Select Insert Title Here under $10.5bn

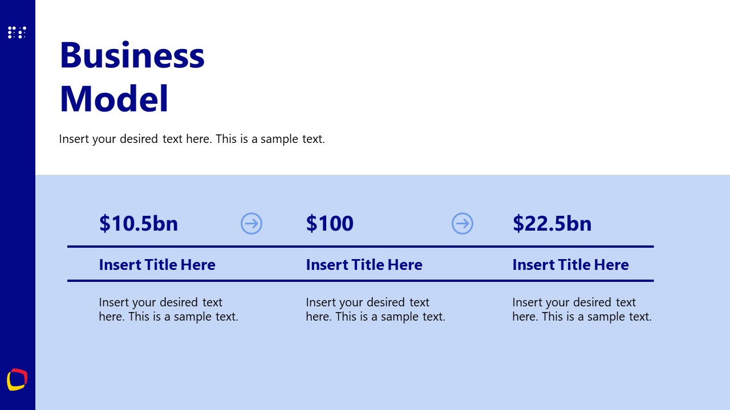point(157,265)
